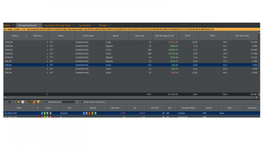Open Stakes column sort dropdown arrow
266x149 pixels.
tap(27, 36)
